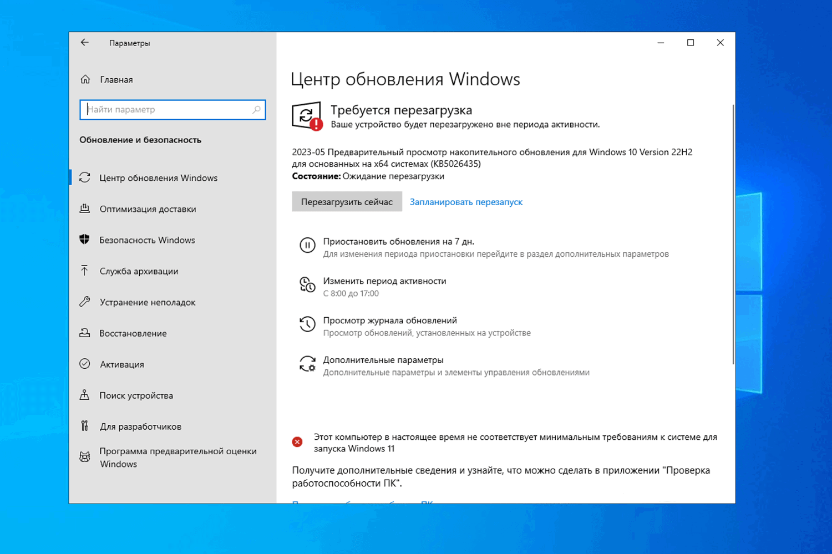This screenshot has width=832, height=554.
Task: Open Изменить период активности
Action: click(x=384, y=281)
